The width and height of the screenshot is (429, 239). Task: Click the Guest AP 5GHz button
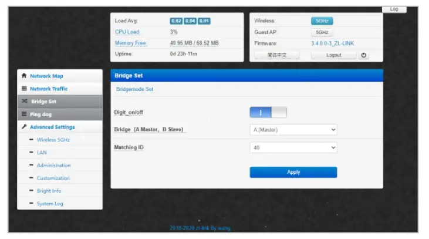[x=322, y=32]
